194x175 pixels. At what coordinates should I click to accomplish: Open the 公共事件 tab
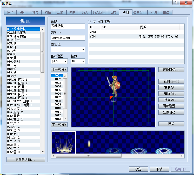139,12
